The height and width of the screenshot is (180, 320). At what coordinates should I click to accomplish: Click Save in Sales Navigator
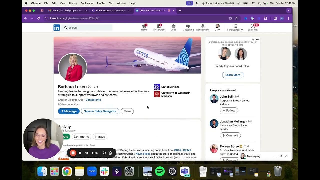[100, 111]
